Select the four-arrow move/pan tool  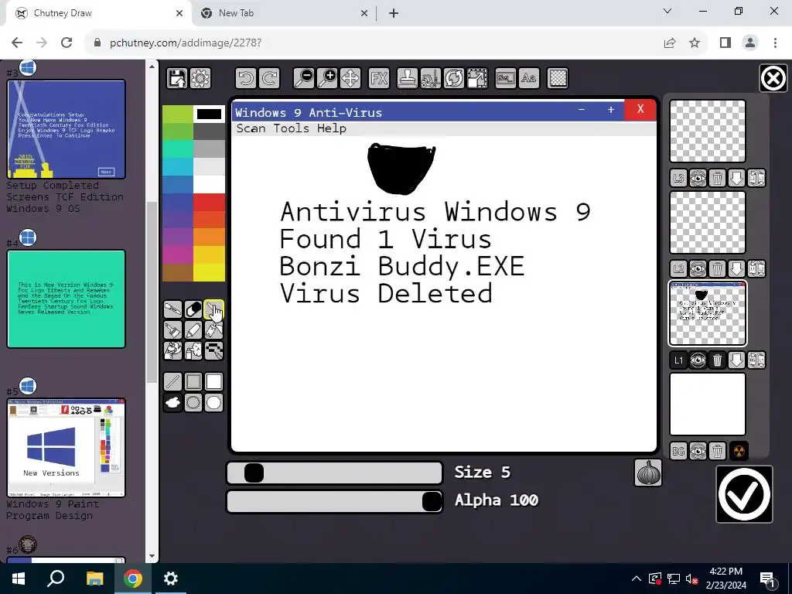click(x=350, y=78)
